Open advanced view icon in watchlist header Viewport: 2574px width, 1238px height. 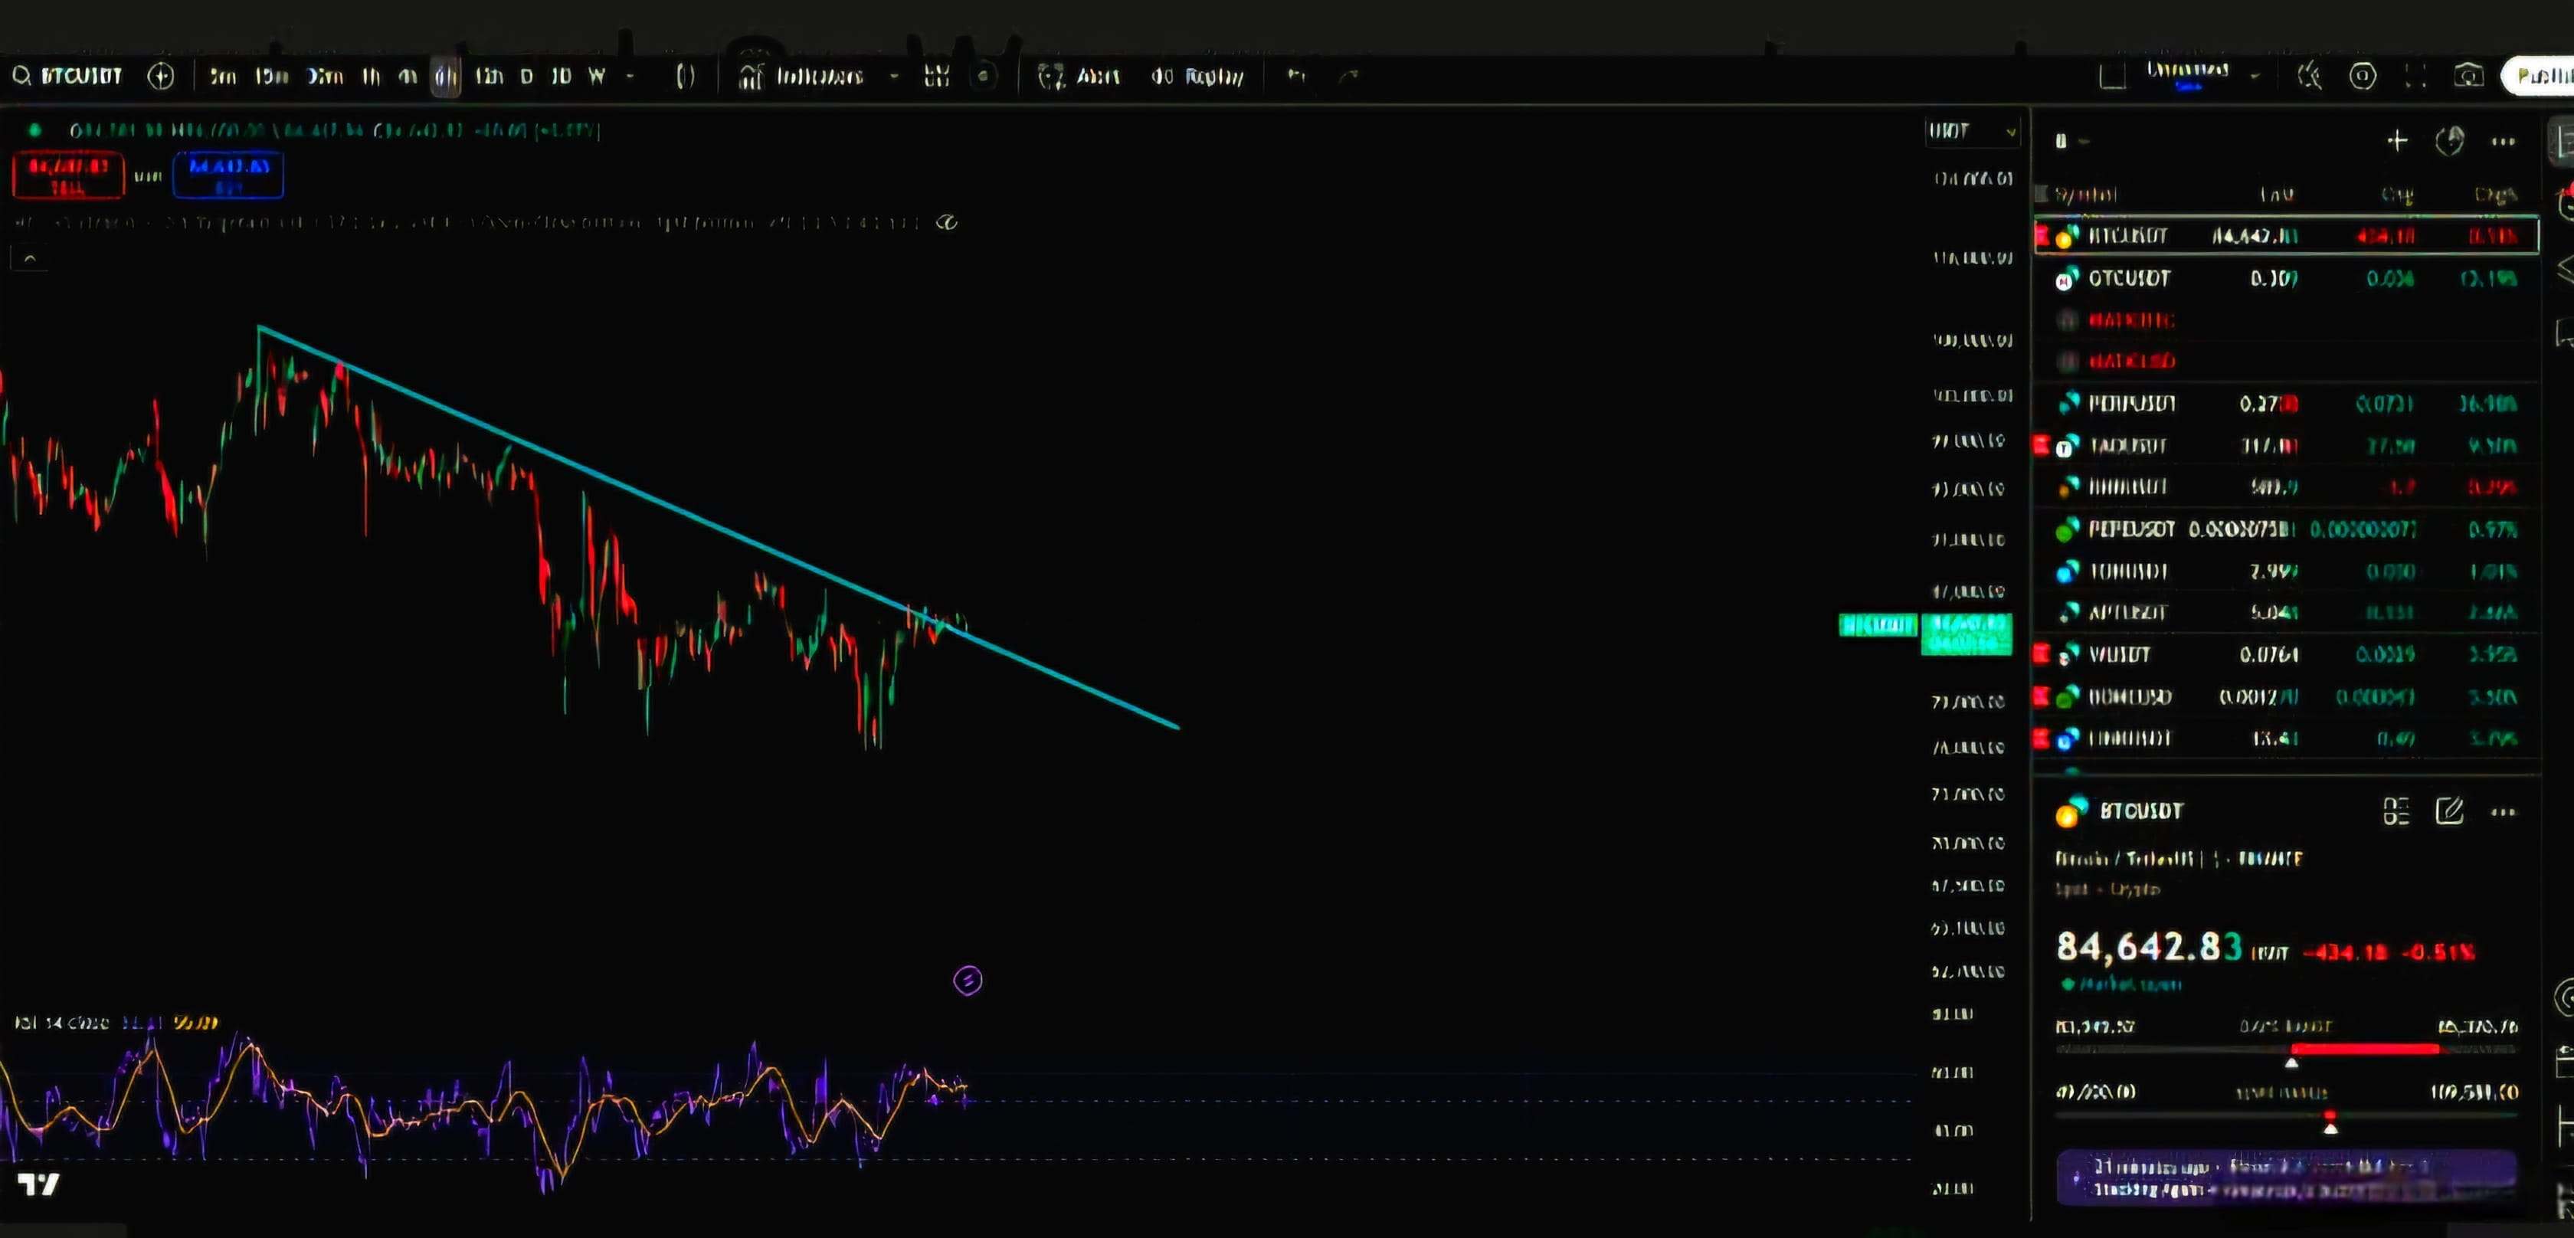coord(2449,141)
